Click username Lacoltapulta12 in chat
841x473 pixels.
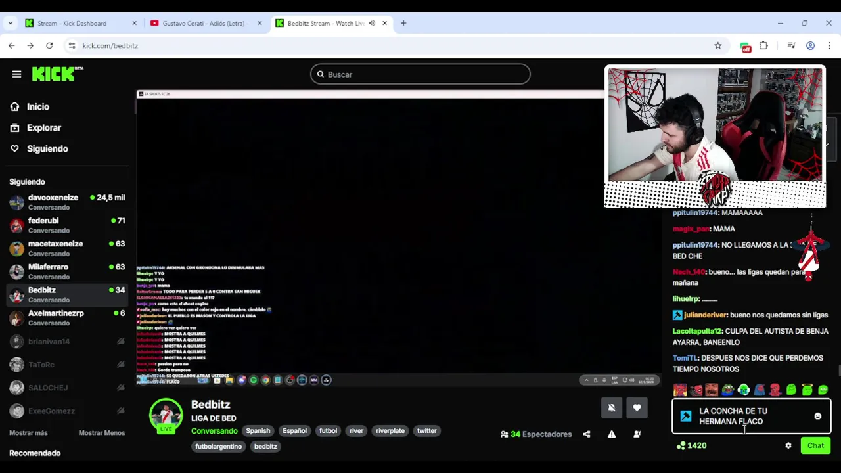(x=697, y=331)
